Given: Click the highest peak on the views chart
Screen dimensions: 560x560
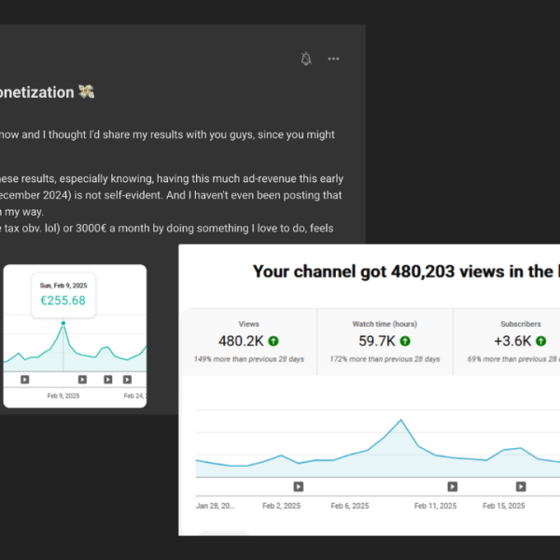Looking at the screenshot, I should coord(400,420).
